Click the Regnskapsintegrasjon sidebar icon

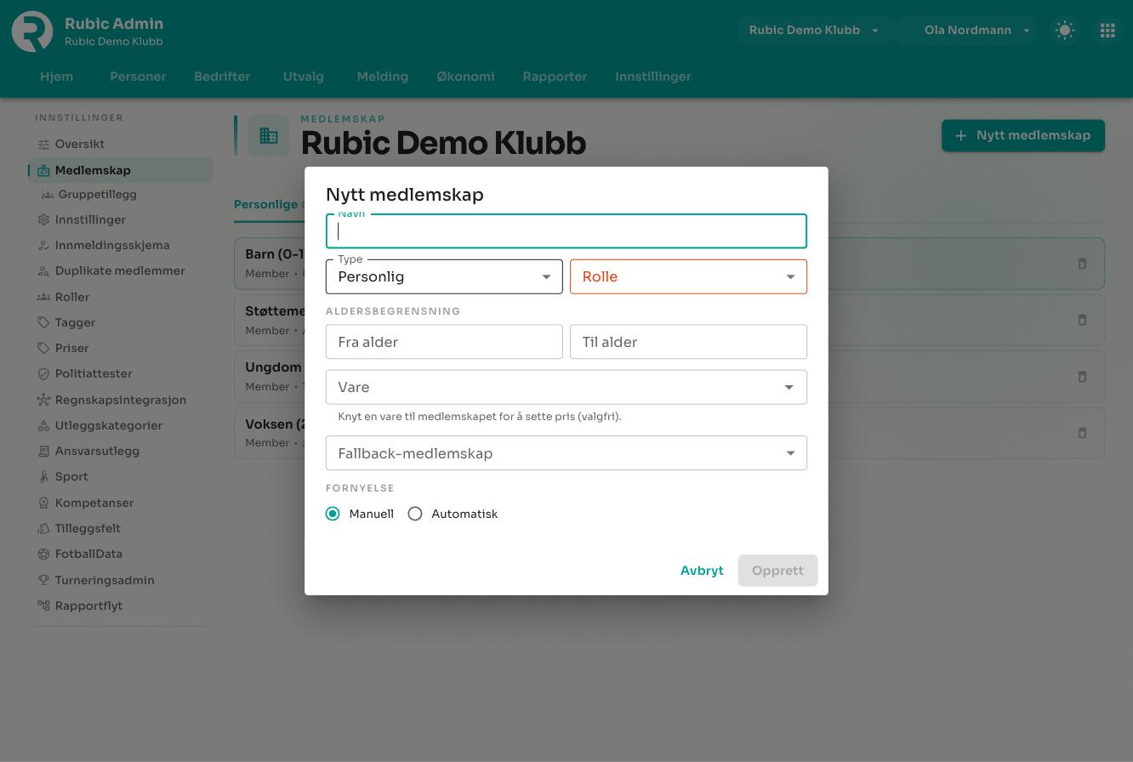[43, 400]
